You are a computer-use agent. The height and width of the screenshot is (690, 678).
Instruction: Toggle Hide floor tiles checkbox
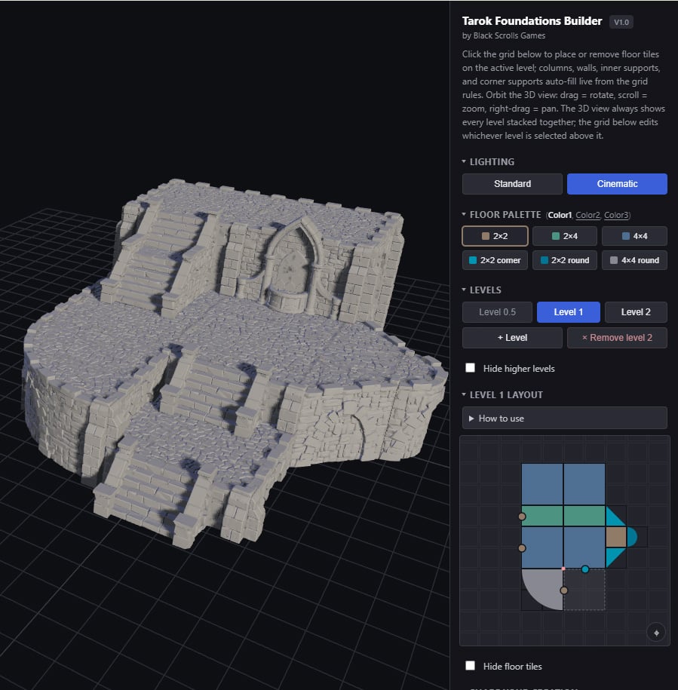471,666
